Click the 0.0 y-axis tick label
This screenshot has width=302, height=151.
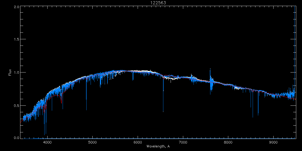[16, 138]
